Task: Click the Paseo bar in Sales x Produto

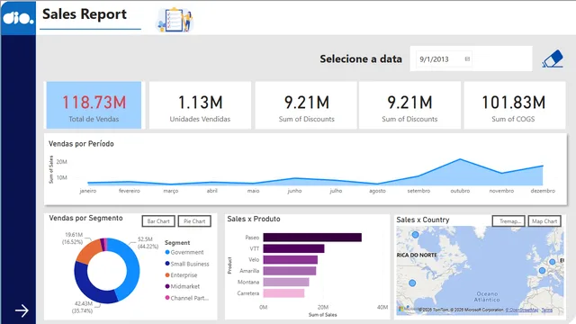Action: click(x=312, y=238)
